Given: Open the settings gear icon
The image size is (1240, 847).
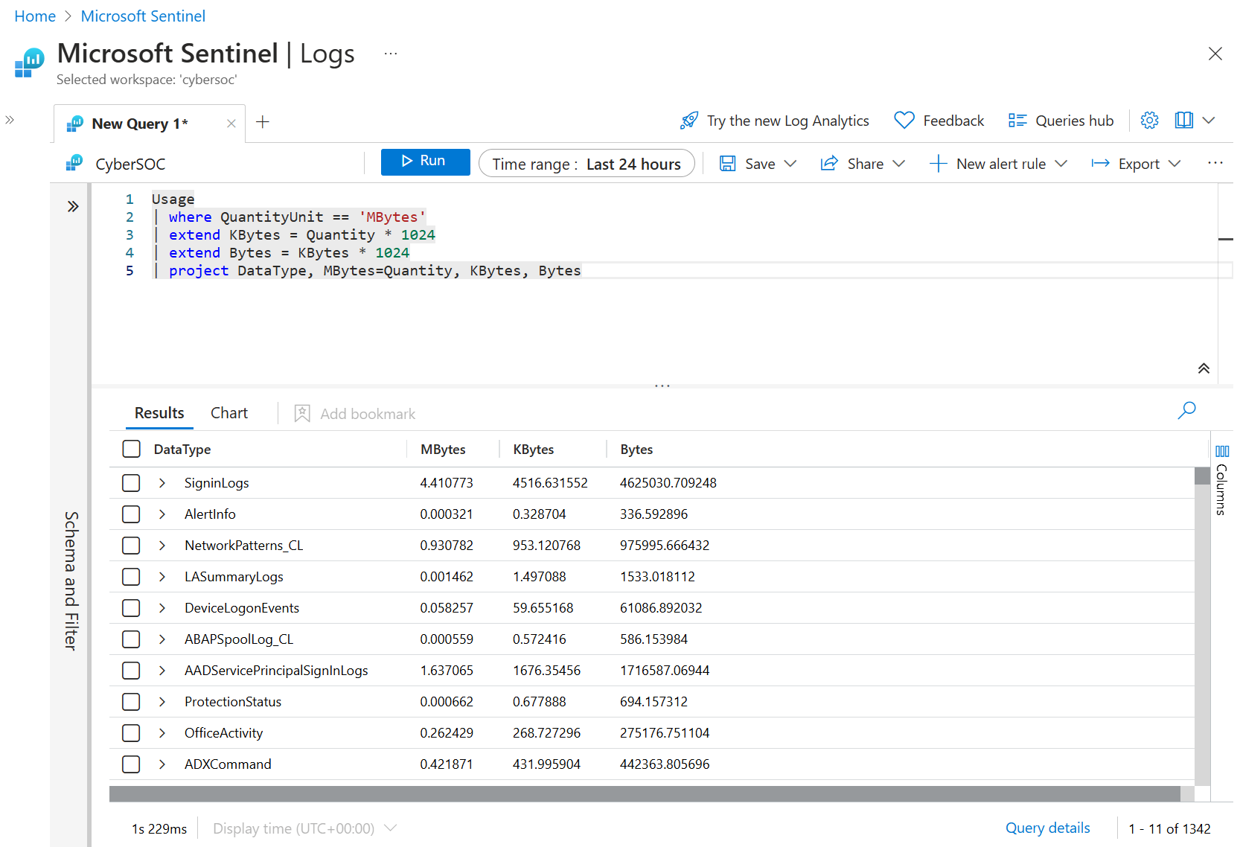Looking at the screenshot, I should point(1149,121).
